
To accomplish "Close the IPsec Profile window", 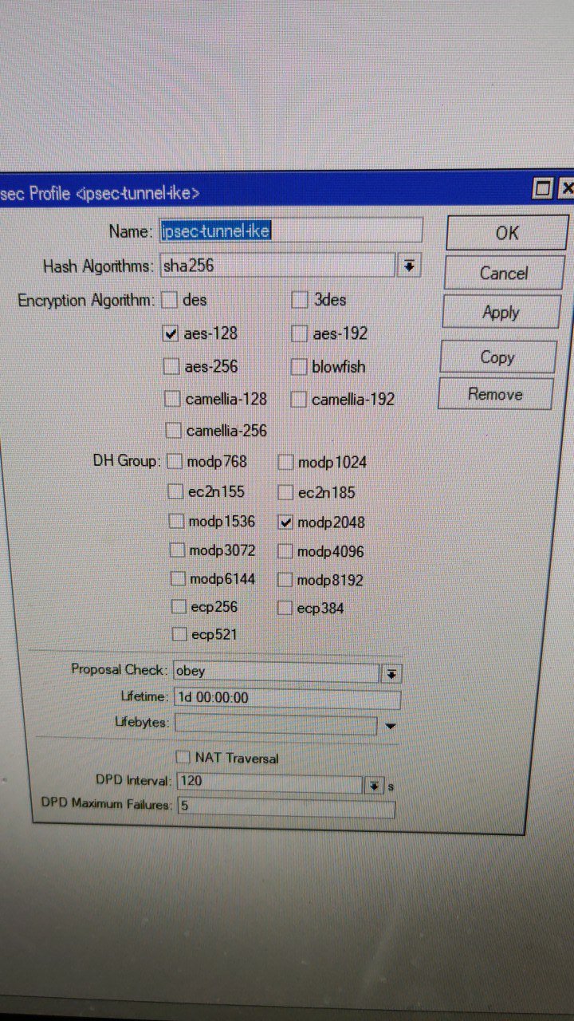I will tap(566, 189).
